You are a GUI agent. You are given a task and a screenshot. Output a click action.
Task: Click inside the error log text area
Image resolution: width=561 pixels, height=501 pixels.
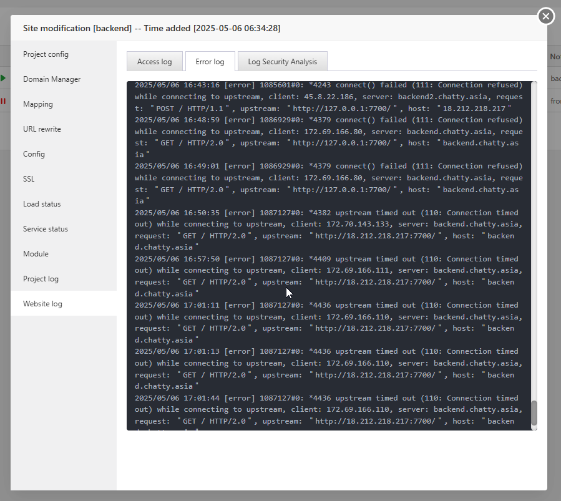coord(329,255)
